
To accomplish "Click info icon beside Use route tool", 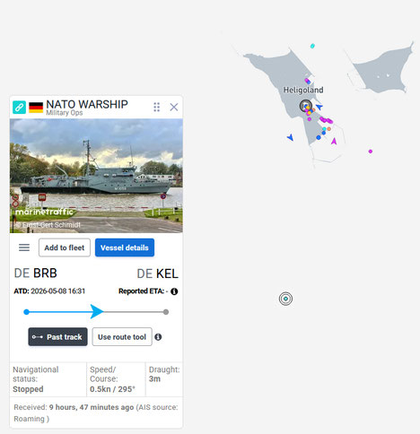I will pyautogui.click(x=158, y=337).
